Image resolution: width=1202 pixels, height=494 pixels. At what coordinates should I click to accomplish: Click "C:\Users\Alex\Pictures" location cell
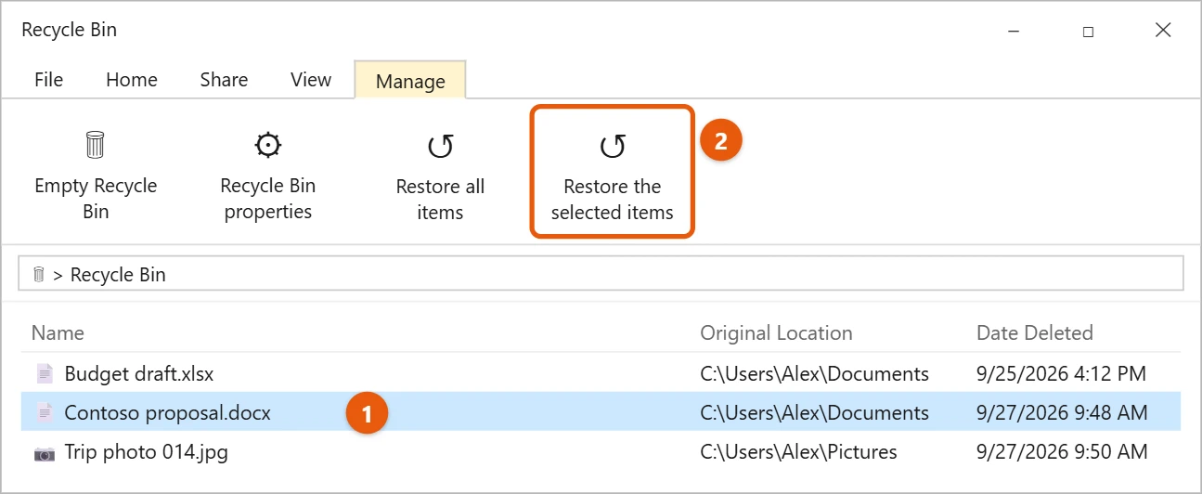pyautogui.click(x=798, y=453)
